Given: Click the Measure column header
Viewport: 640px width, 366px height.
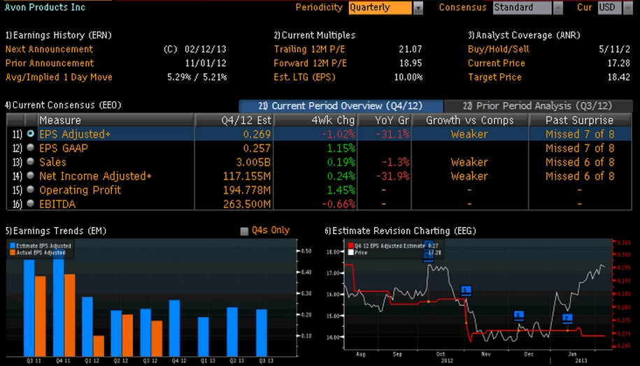Looking at the screenshot, I should coord(115,120).
